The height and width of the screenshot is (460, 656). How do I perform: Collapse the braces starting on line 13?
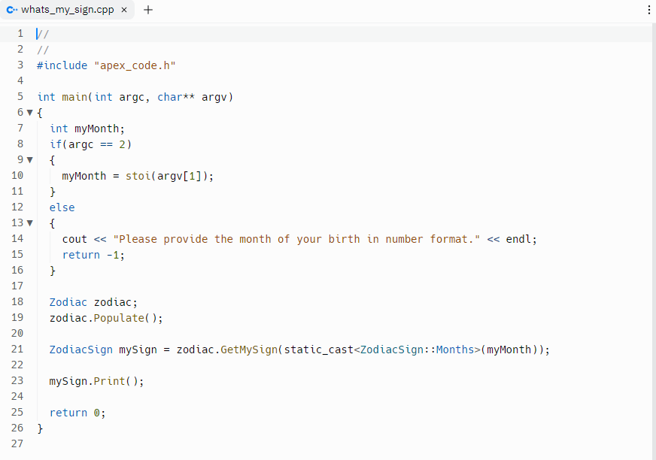29,222
